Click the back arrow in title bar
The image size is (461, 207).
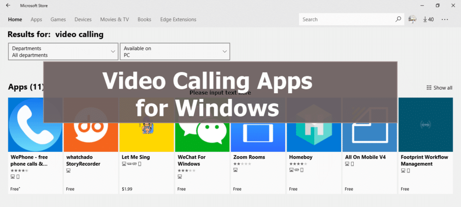[x=8, y=5]
